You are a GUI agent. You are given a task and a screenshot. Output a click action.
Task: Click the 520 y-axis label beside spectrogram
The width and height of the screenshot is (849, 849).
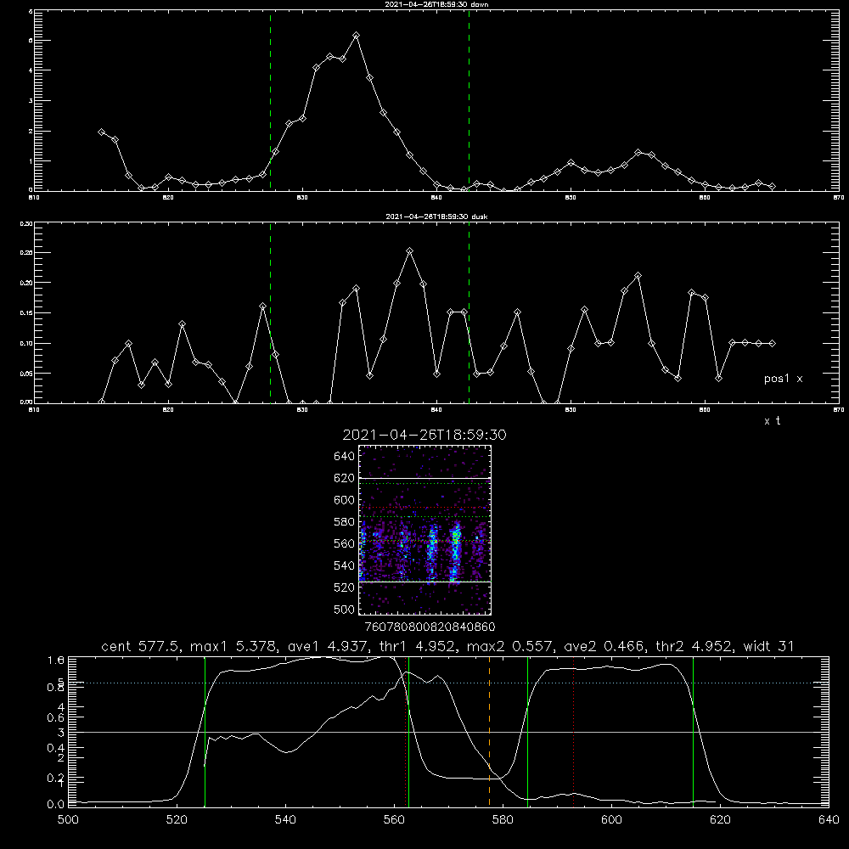345,588
